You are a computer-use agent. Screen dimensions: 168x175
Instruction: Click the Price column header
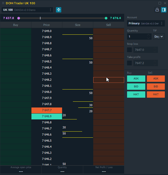pos(46,25)
